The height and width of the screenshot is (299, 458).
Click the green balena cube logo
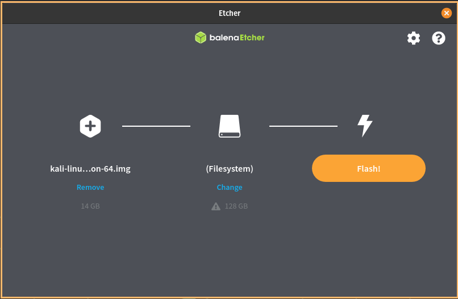click(x=201, y=38)
